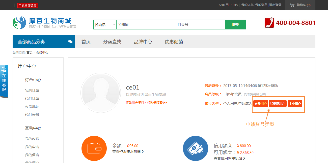
Task: Expand 查看资金流水明细 details
Action: point(128,152)
